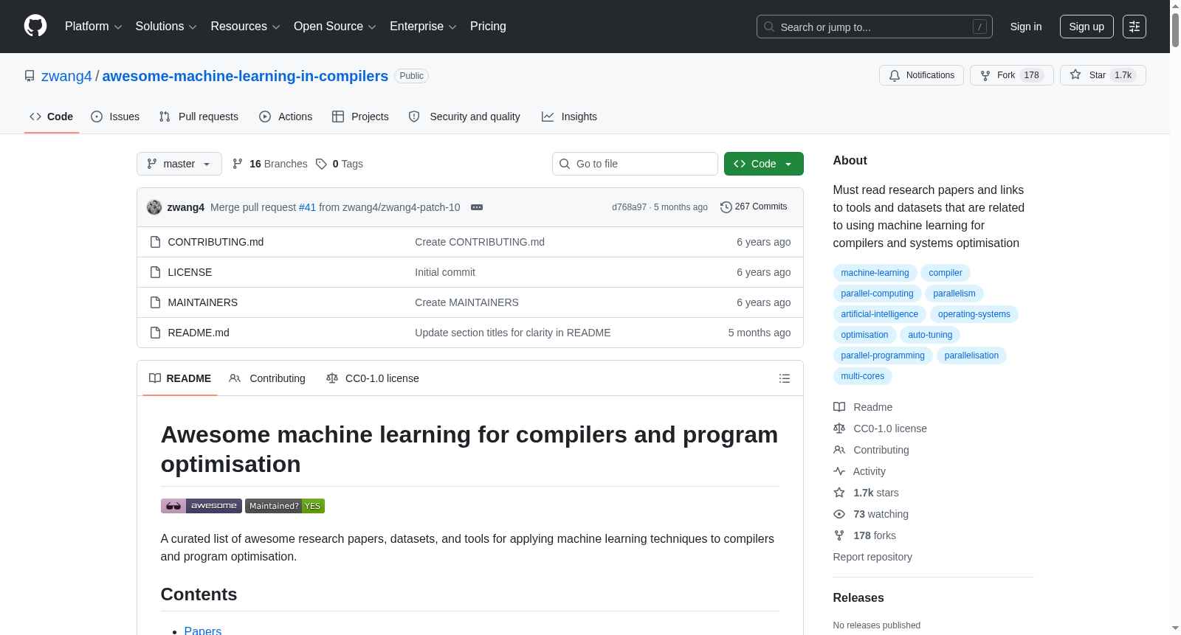Click the eye icon beside 73 watching

point(839,514)
